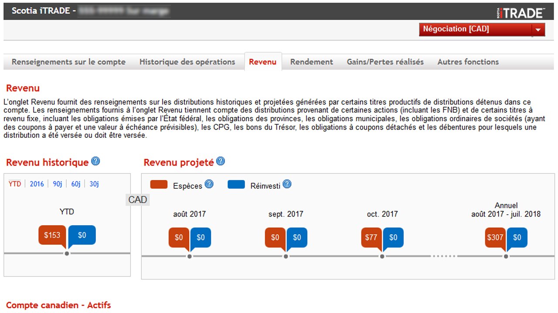Open help icon next to Revenu projeté
Viewport: 558px width, 313px height.
(221, 161)
